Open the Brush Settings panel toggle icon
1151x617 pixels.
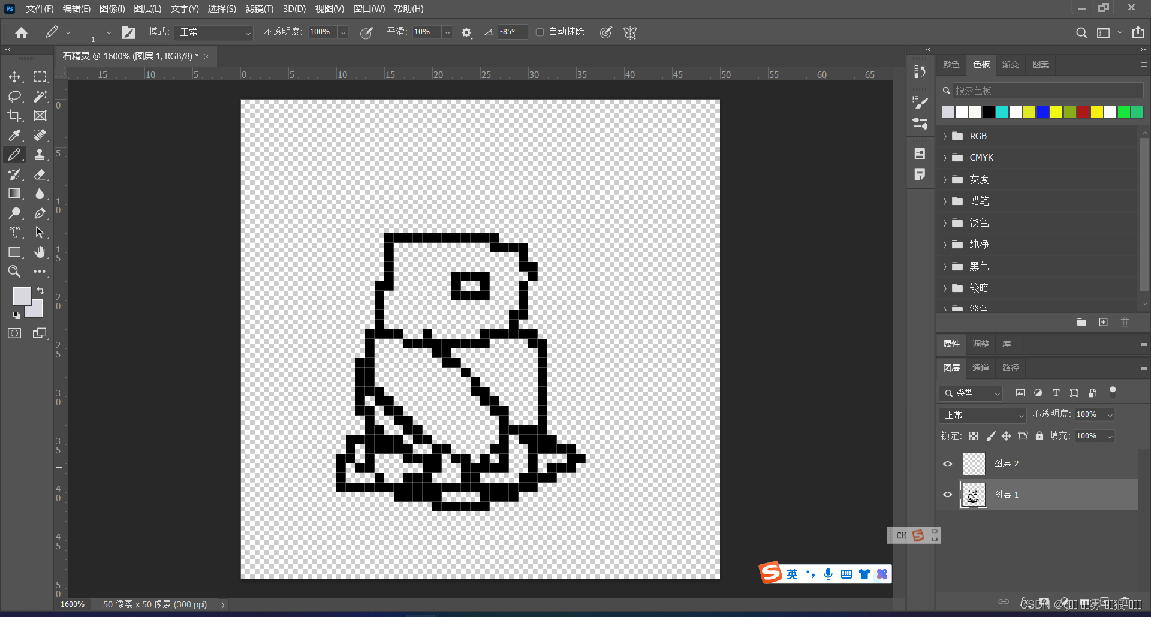click(x=128, y=32)
